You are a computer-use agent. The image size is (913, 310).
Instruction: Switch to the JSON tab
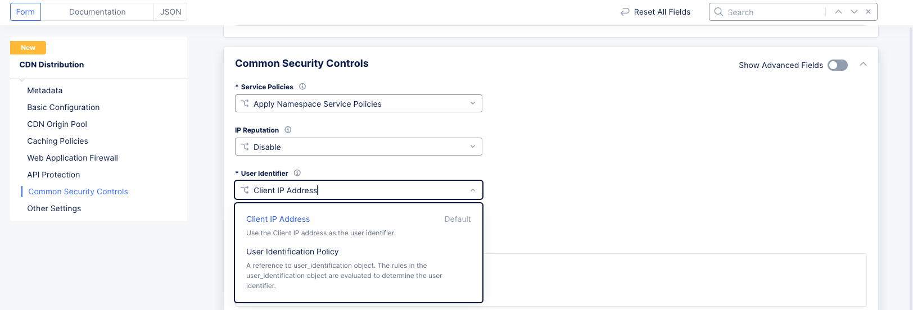coord(170,12)
